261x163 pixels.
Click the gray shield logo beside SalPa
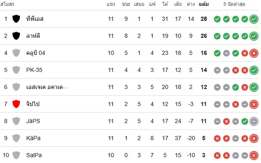tap(16, 155)
